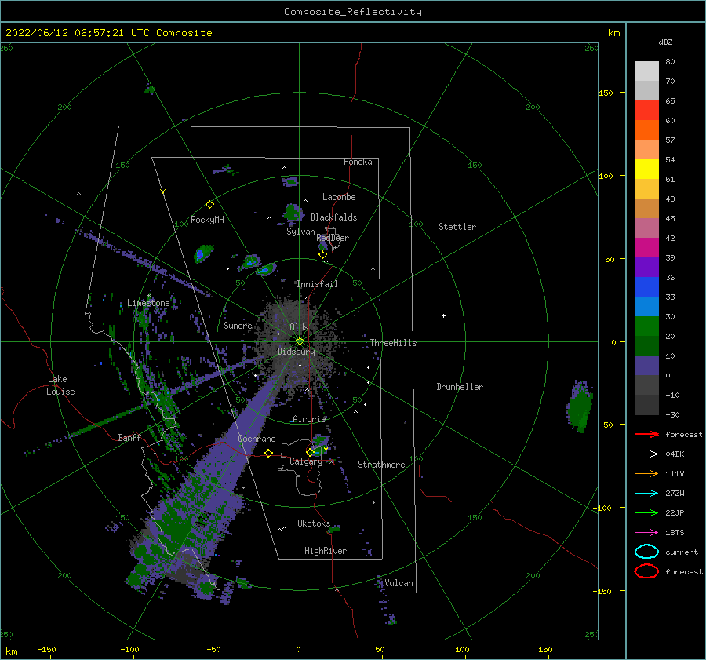
Task: Click the RedDeer city label
Action: [x=333, y=238]
